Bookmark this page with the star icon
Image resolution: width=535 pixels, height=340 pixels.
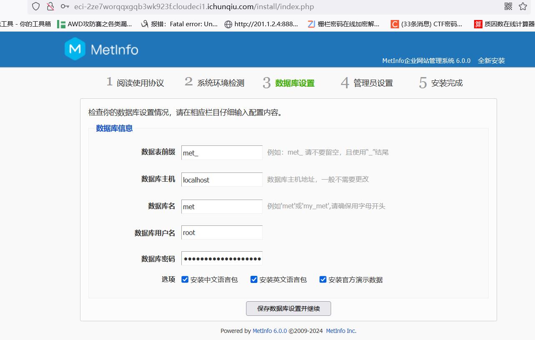522,6
